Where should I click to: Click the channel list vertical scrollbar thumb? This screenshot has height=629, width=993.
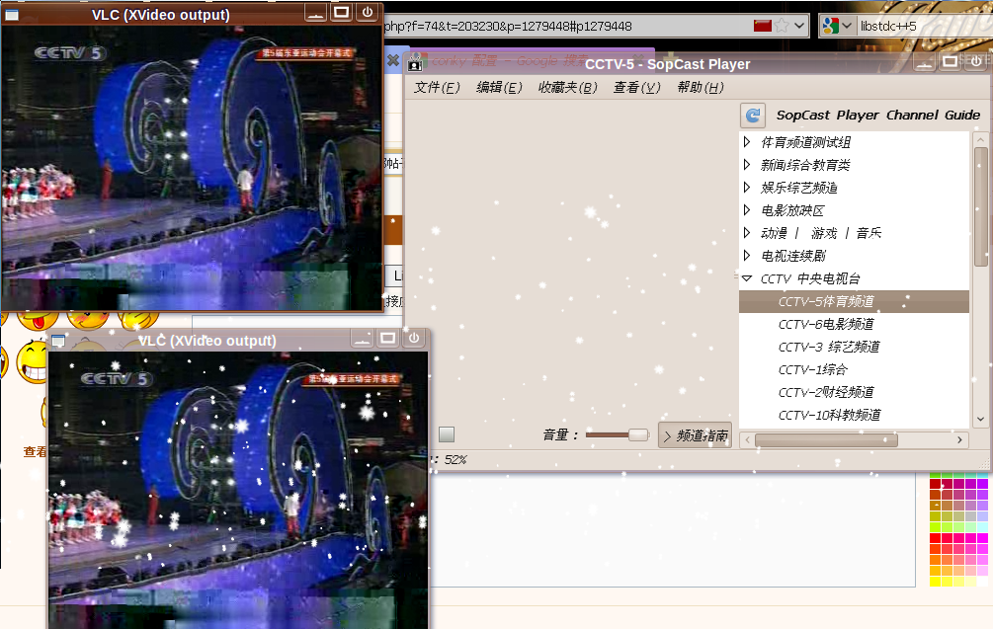click(981, 206)
